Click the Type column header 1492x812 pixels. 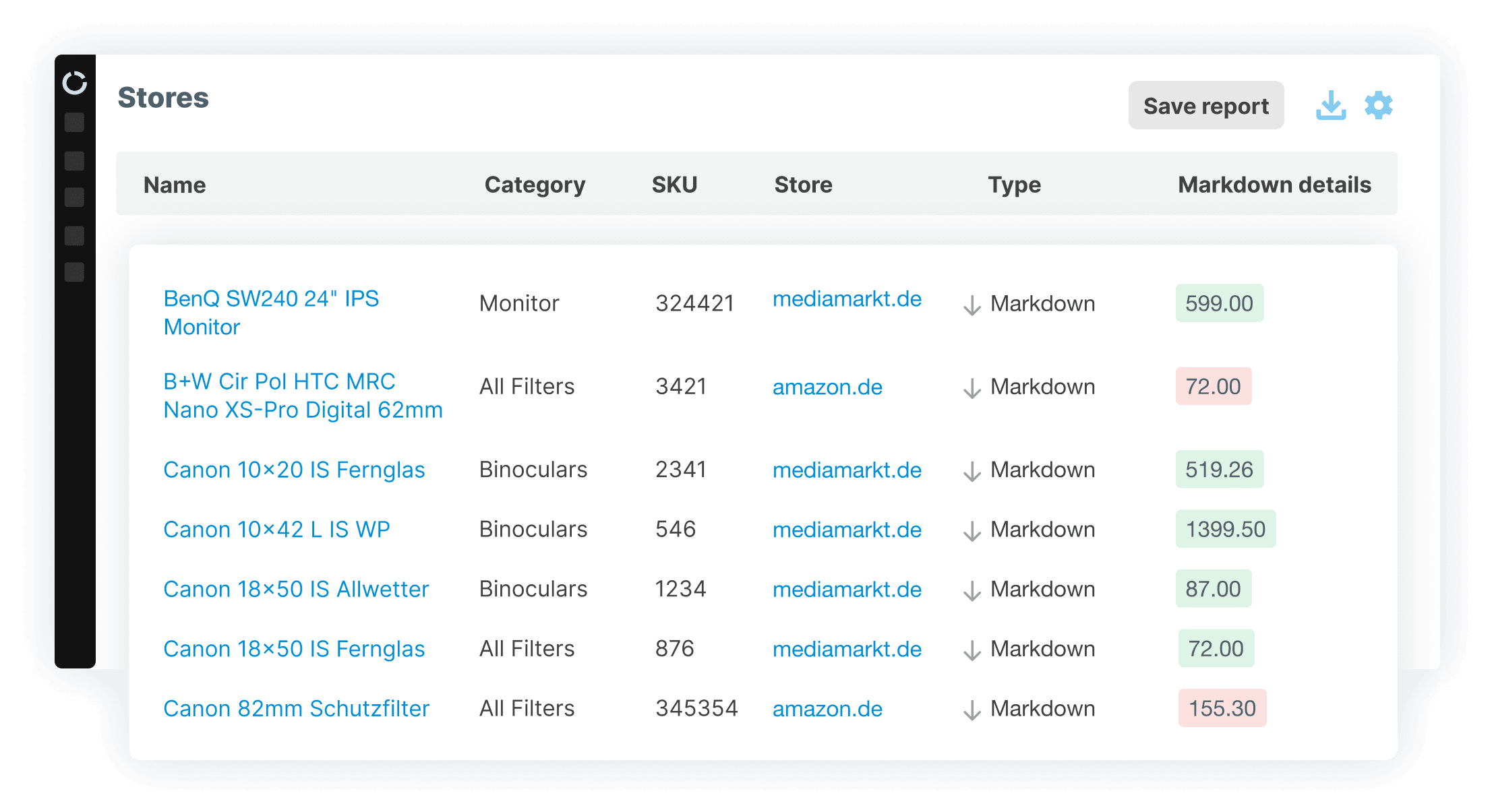[1014, 185]
